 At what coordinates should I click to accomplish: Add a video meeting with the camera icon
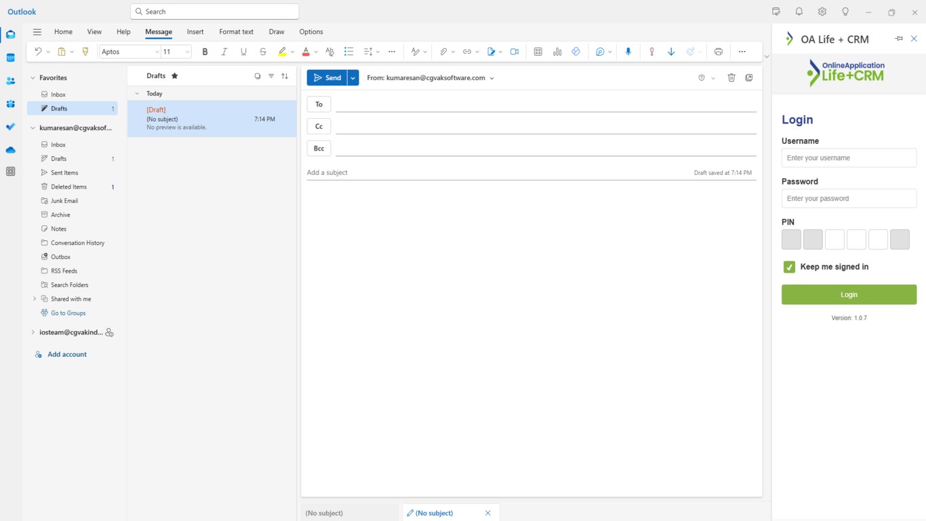515,52
